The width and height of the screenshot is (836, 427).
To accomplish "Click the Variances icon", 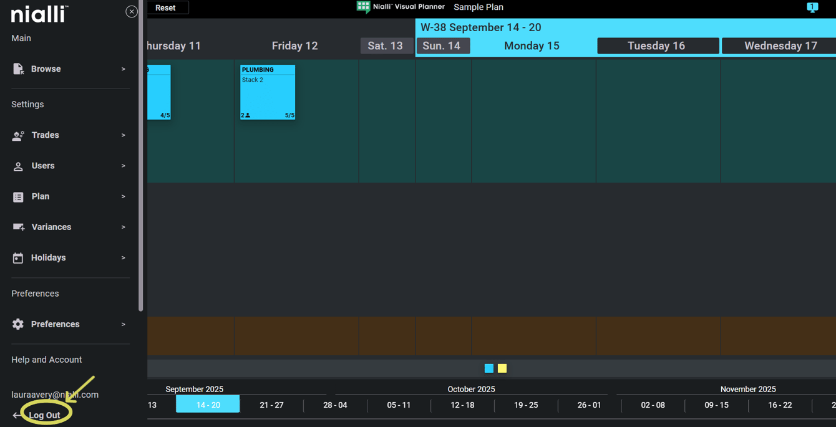I will [x=18, y=228].
